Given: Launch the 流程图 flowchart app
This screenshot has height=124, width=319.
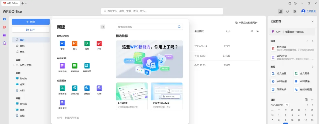Looking at the screenshot, I should pos(87,90).
